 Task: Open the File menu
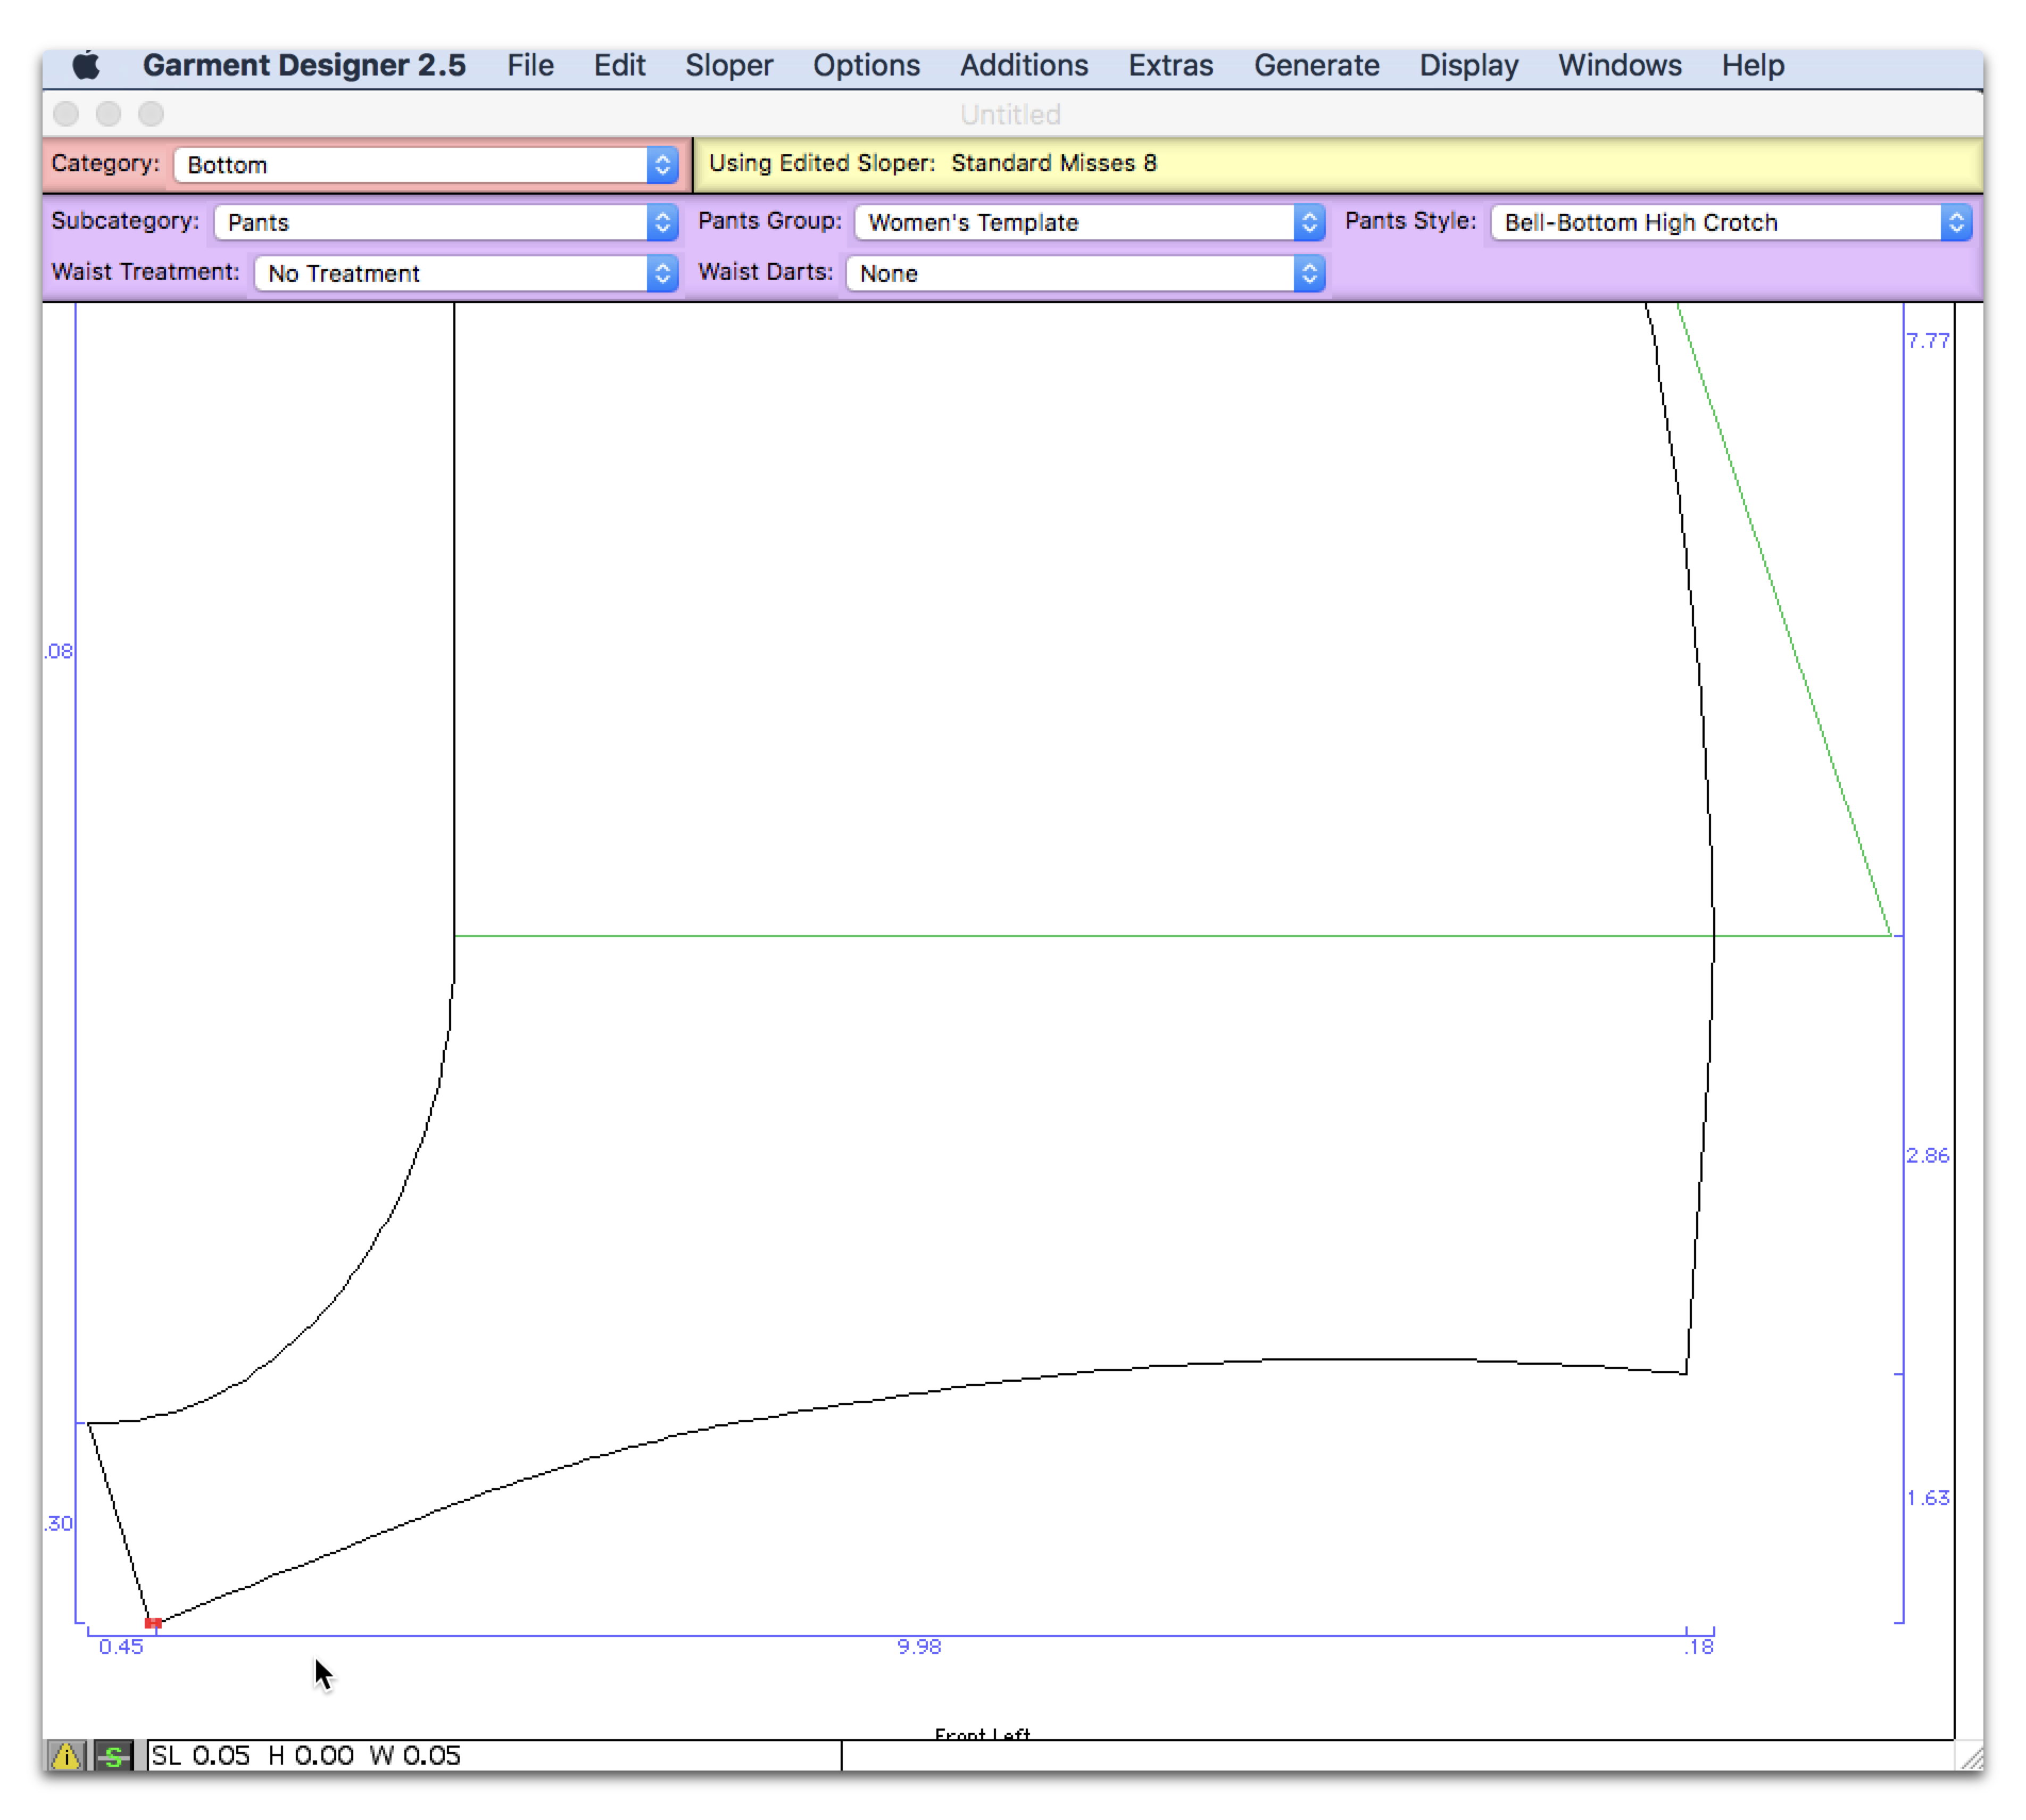530,65
